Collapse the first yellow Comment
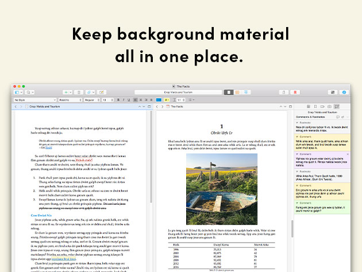 tap(297, 137)
